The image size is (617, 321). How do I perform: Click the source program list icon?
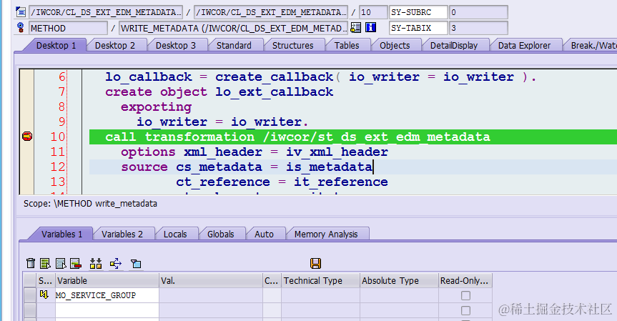click(21, 12)
